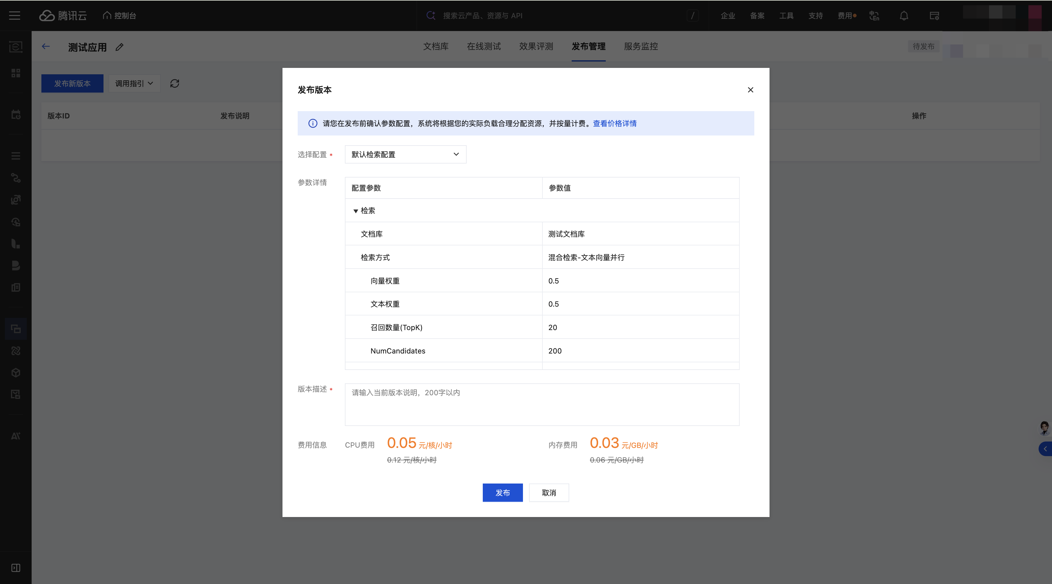The width and height of the screenshot is (1052, 584).
Task: Switch to the 发布管理 tab
Action: [x=588, y=47]
